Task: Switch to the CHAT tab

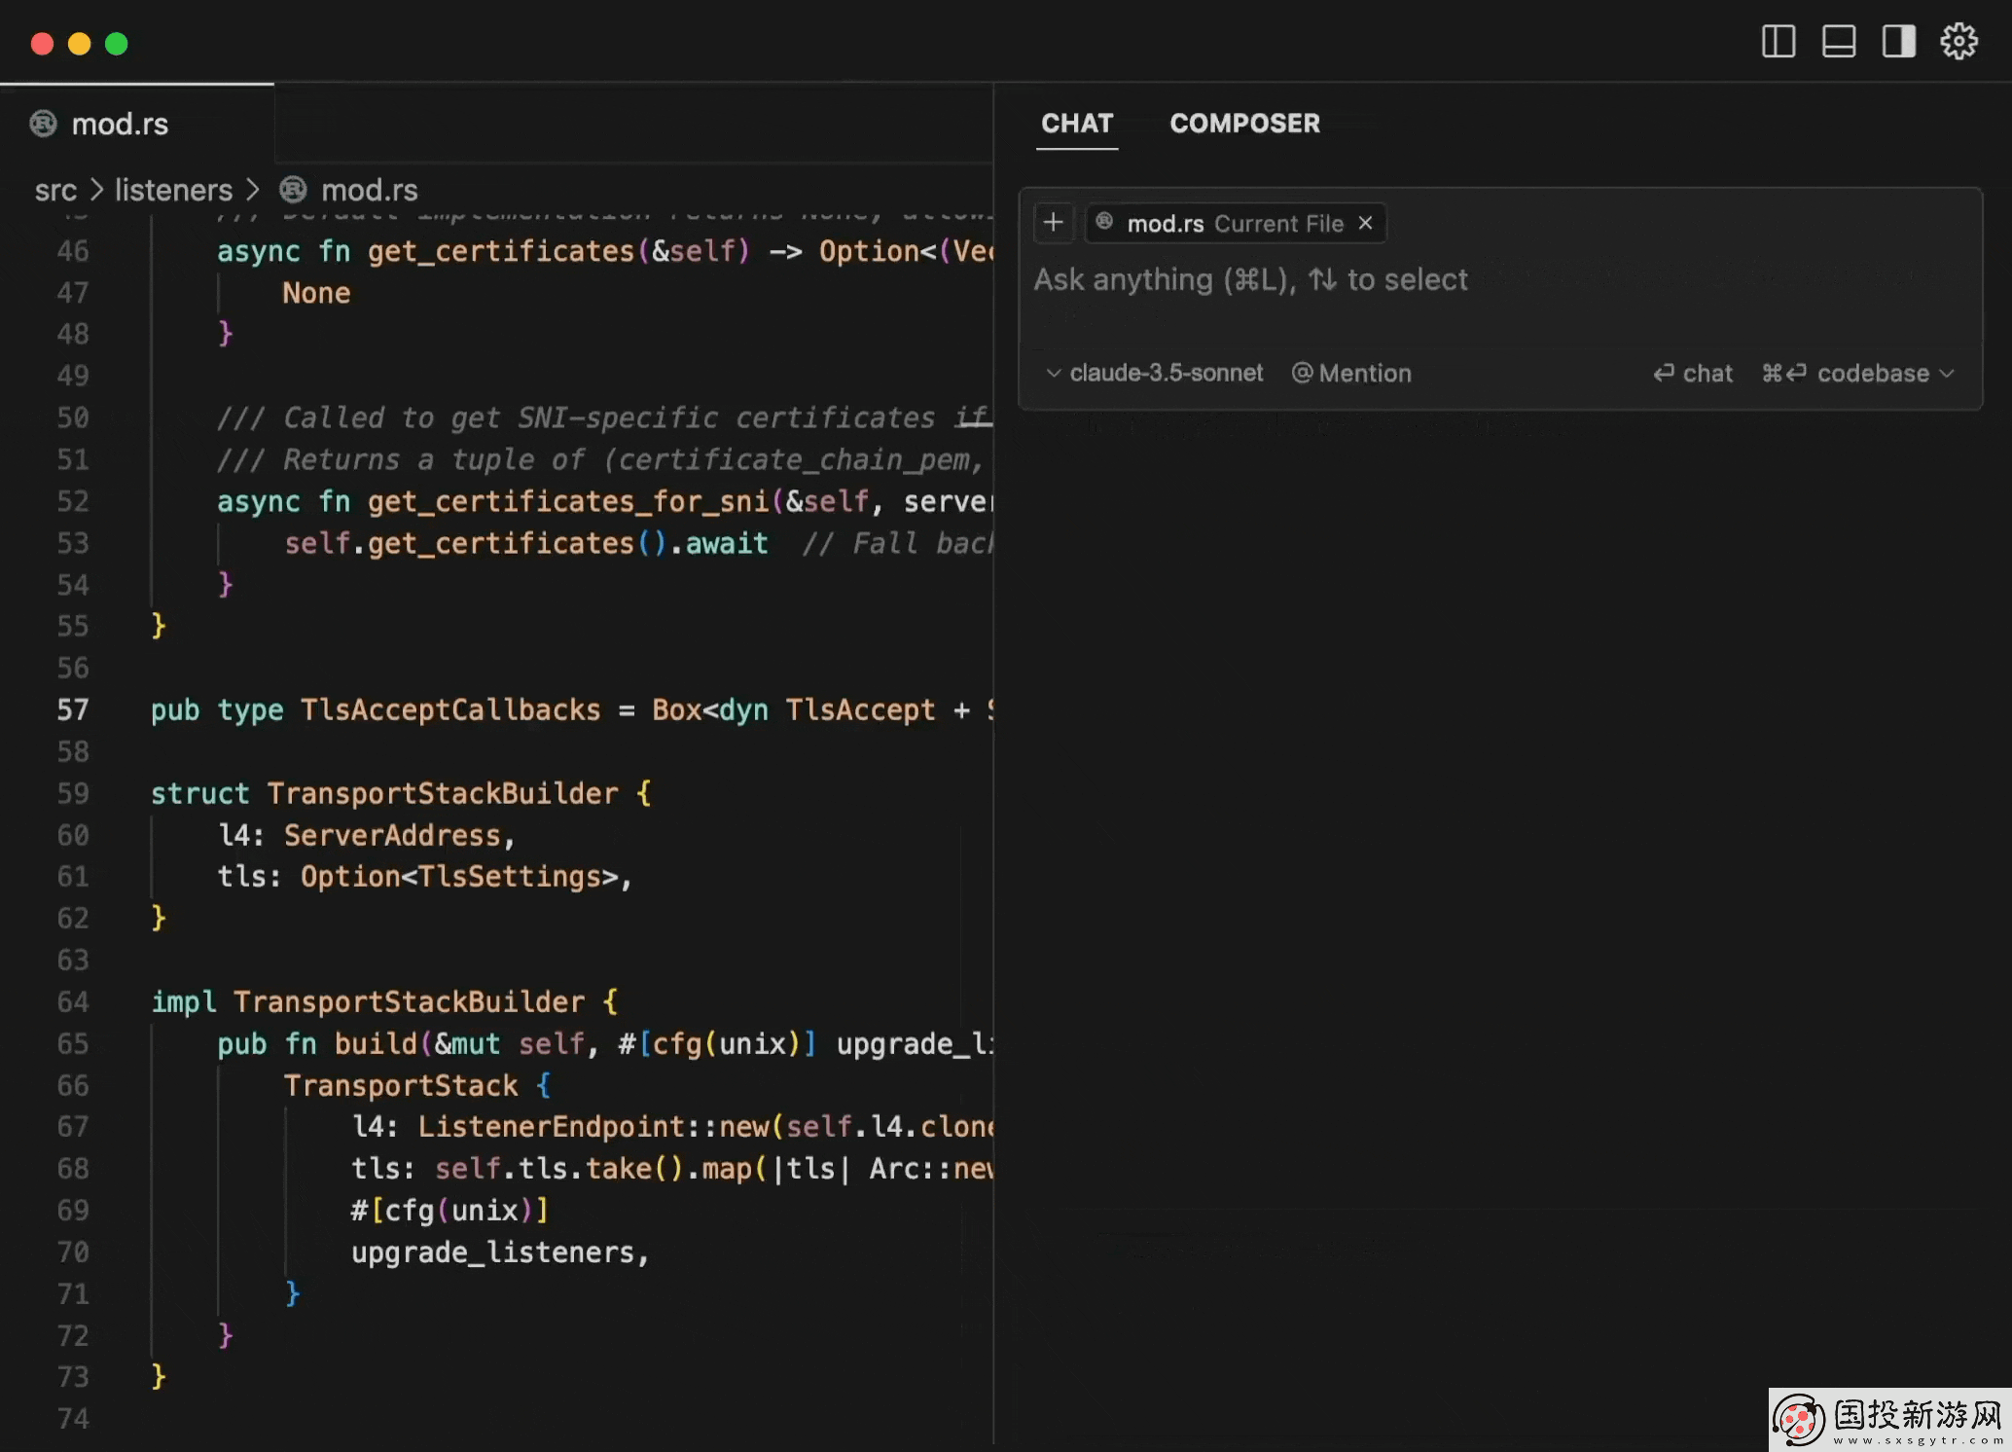Action: tap(1077, 124)
